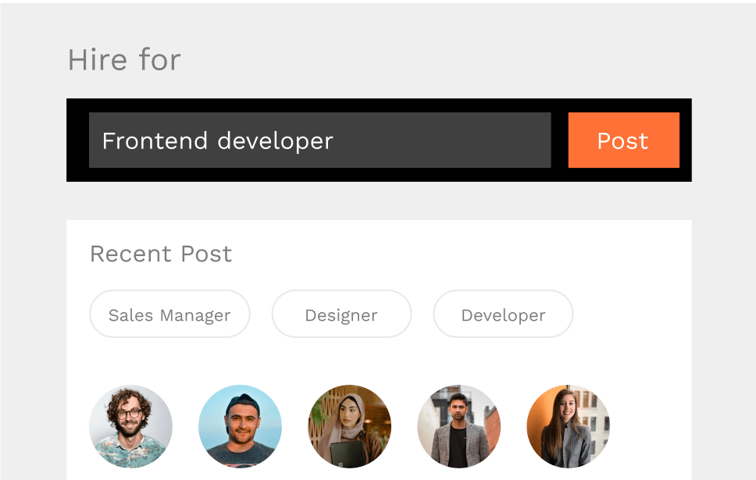The height and width of the screenshot is (480, 756).
Task: Click the Recent Post heading
Action: click(161, 254)
